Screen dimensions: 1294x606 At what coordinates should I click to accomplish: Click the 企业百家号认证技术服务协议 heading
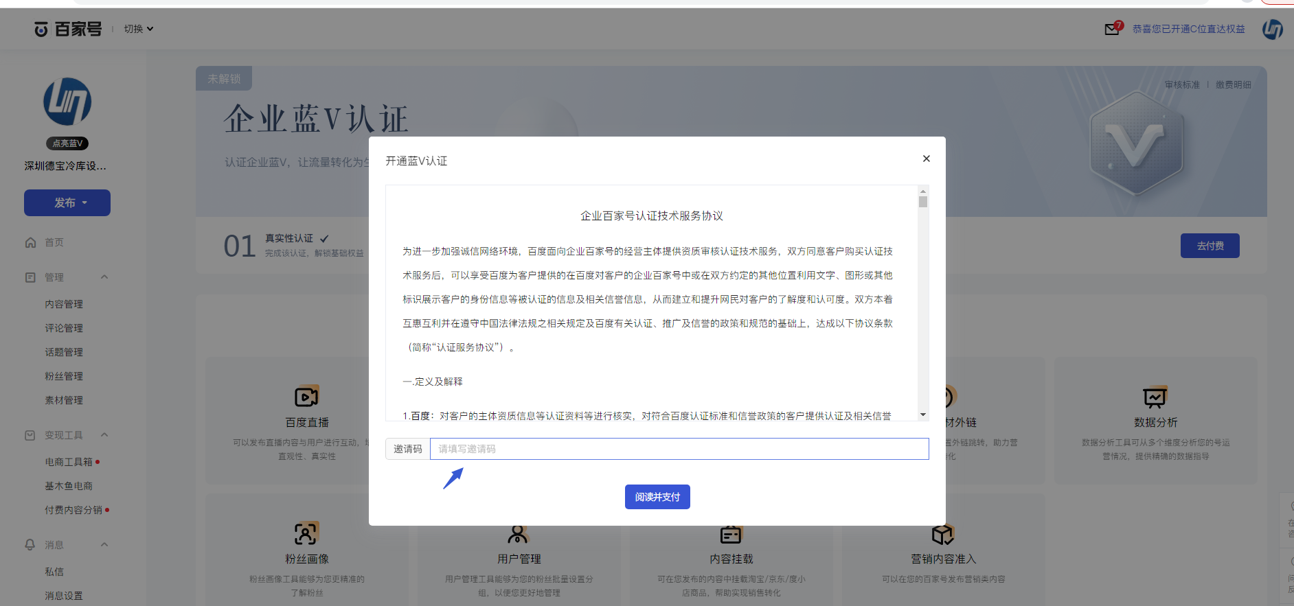point(651,215)
